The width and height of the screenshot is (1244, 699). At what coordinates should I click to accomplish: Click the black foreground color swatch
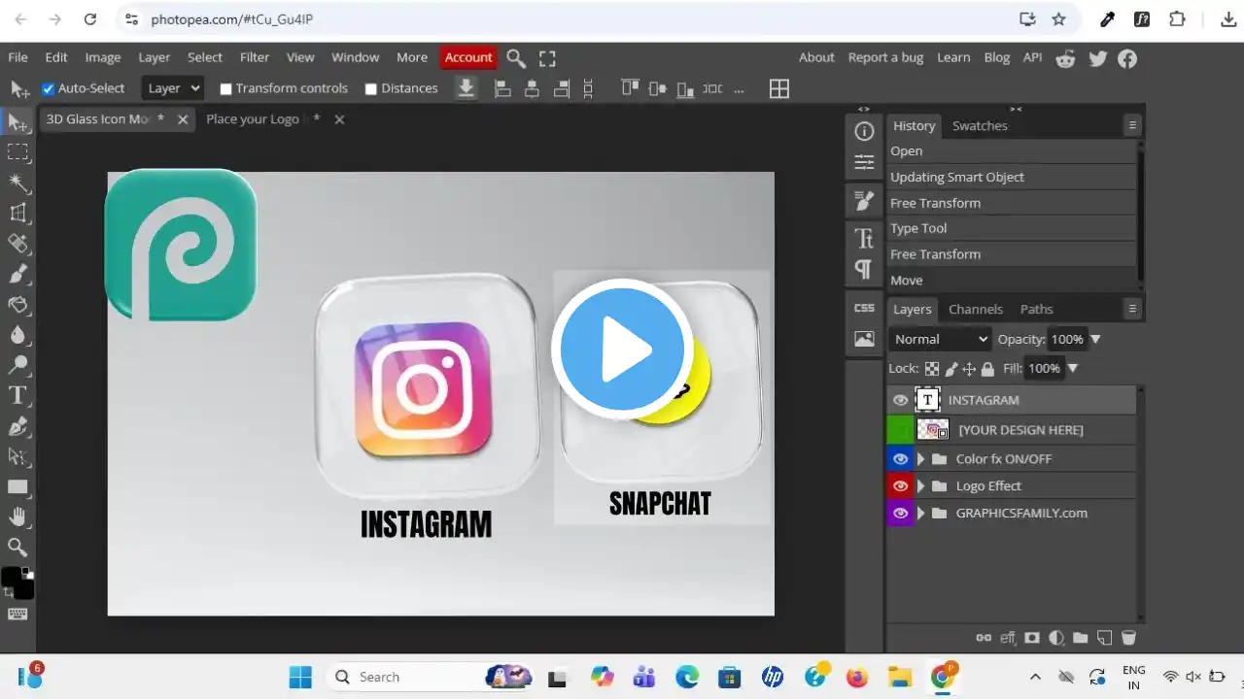point(12,578)
